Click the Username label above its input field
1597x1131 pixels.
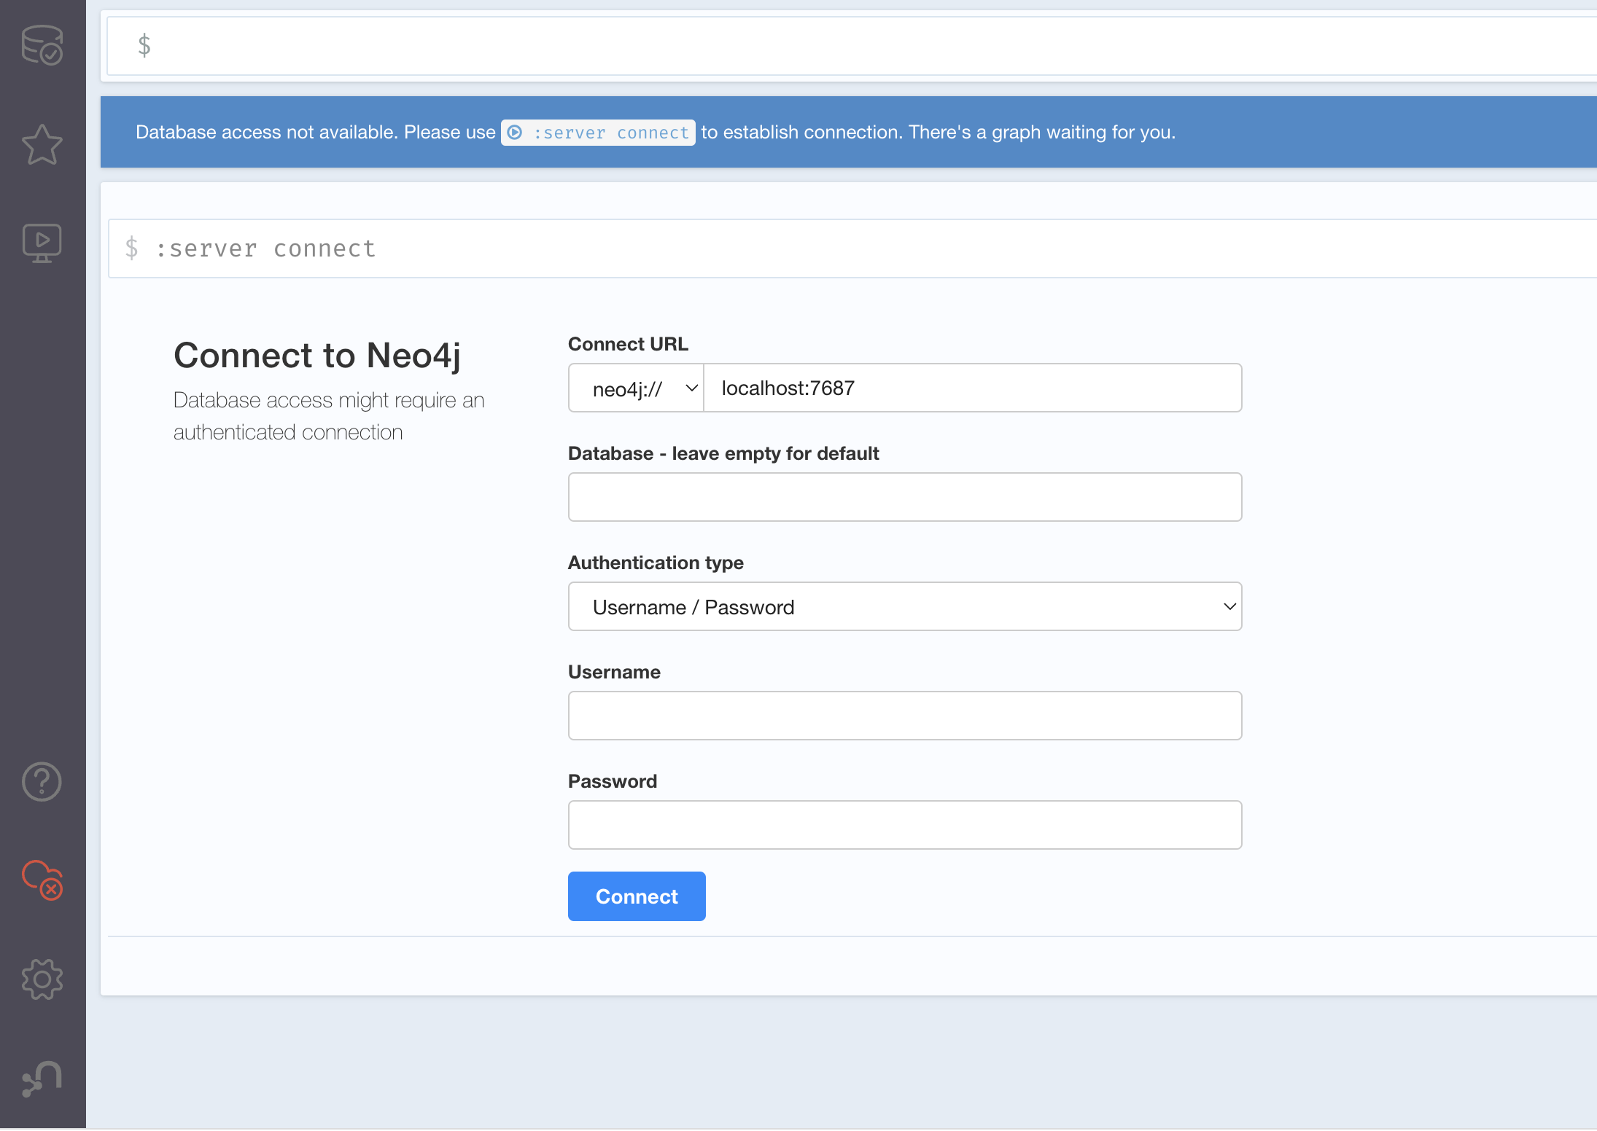pos(614,673)
